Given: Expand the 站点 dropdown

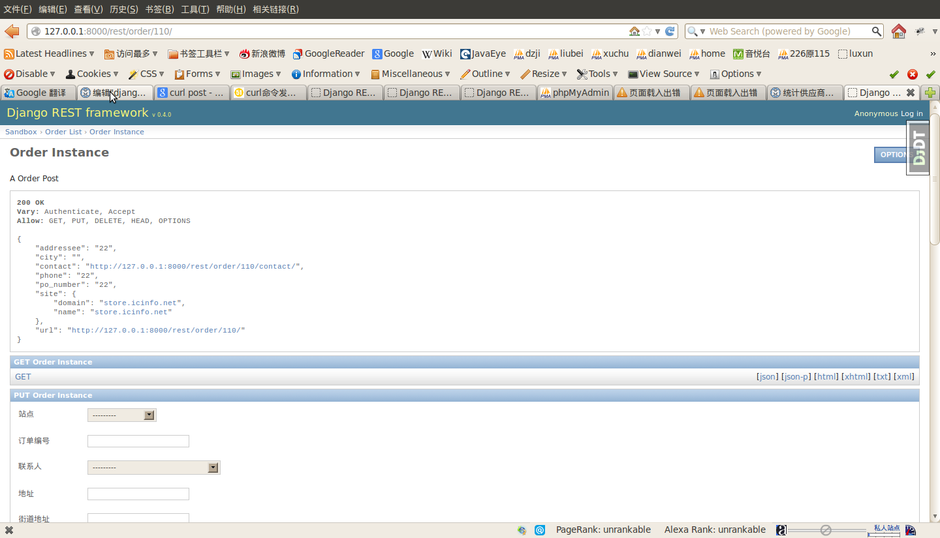Looking at the screenshot, I should (x=149, y=415).
